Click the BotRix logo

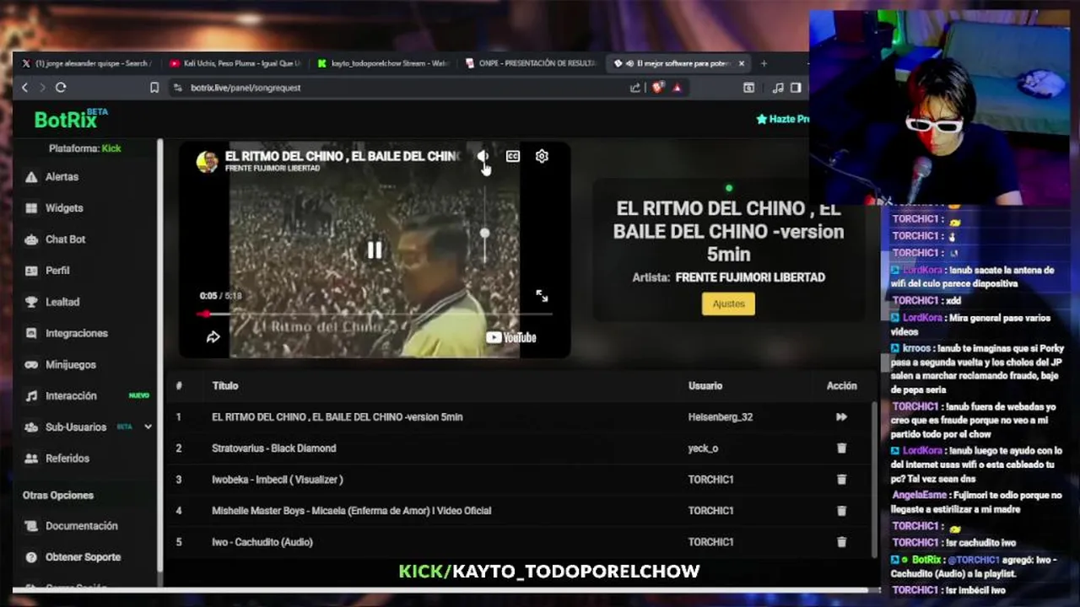(71, 119)
